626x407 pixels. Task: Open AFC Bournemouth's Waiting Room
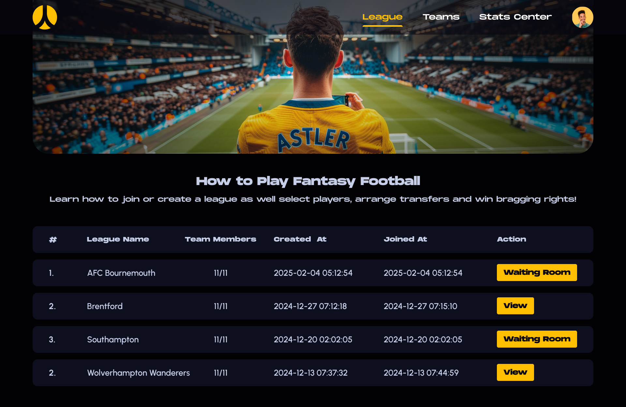point(537,273)
